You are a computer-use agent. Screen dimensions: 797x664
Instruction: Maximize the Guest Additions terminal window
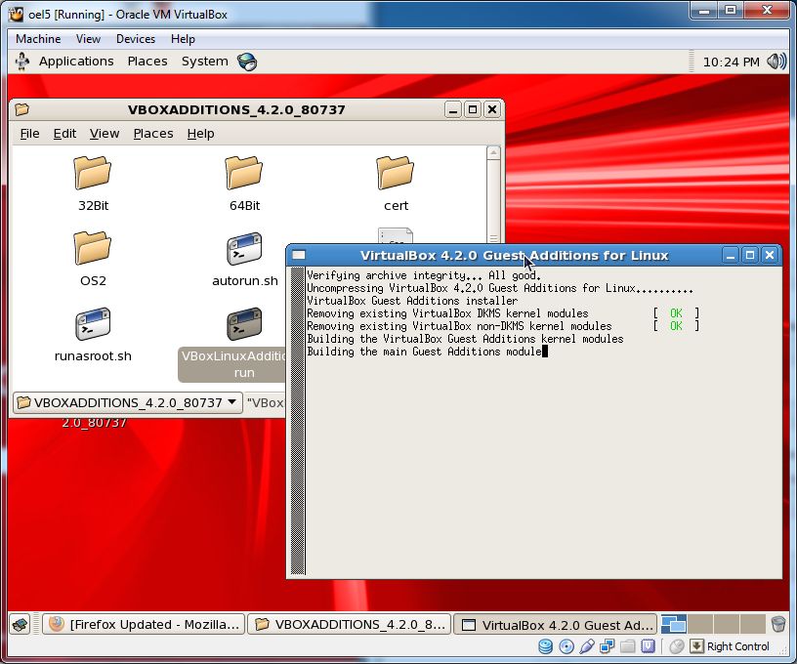(x=750, y=255)
